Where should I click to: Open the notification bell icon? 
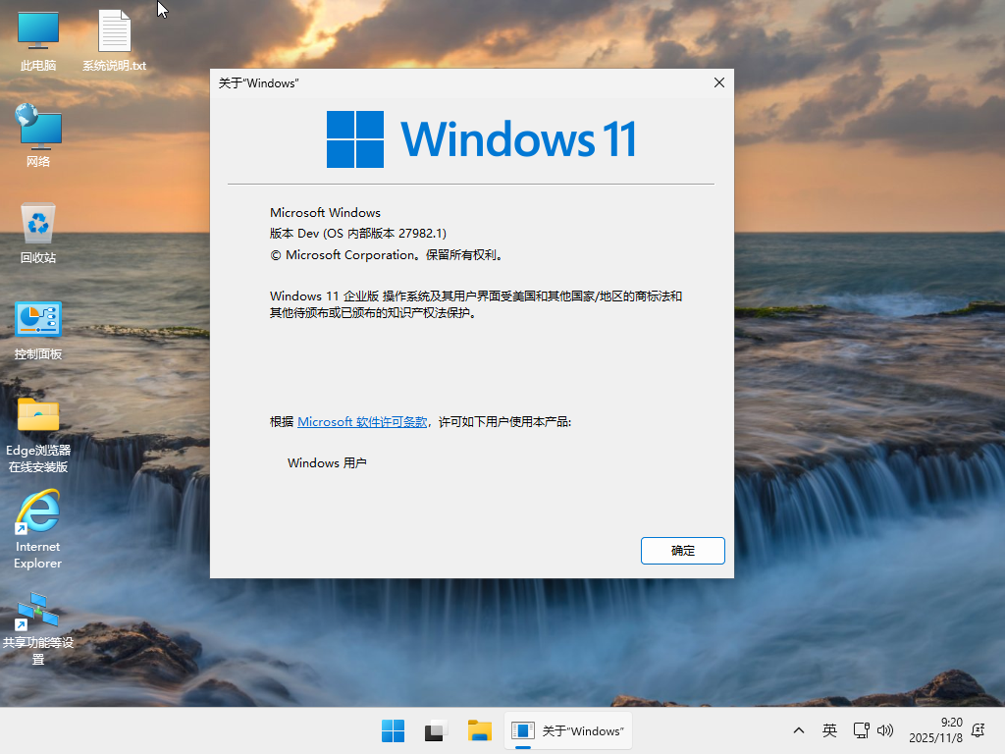click(x=979, y=730)
